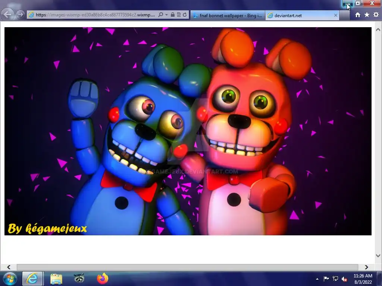Minimize the Internet Explorer window
Image resolution: width=382 pixels, height=286 pixels.
(347, 3)
